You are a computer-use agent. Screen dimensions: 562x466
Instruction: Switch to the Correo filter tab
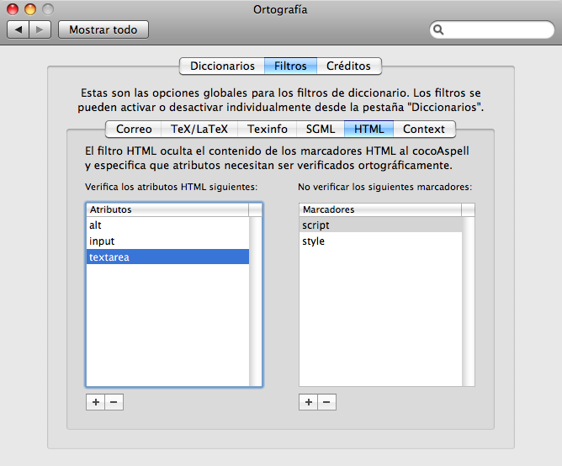coord(134,129)
